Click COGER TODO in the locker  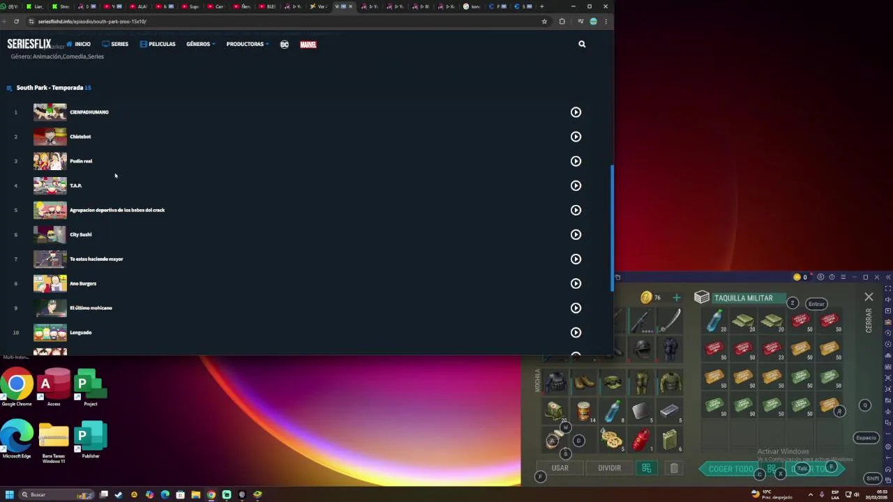point(730,469)
